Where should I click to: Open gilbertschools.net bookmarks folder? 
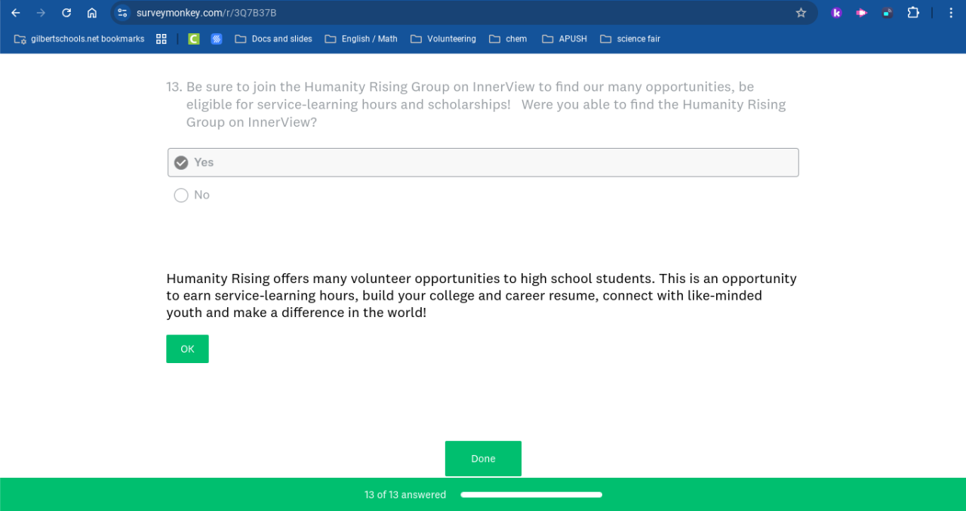[x=79, y=38]
